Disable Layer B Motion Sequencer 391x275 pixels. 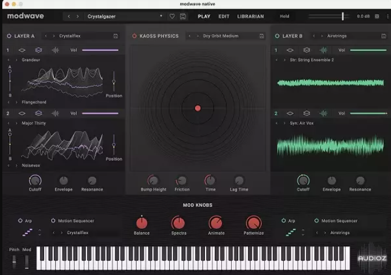(x=316, y=221)
